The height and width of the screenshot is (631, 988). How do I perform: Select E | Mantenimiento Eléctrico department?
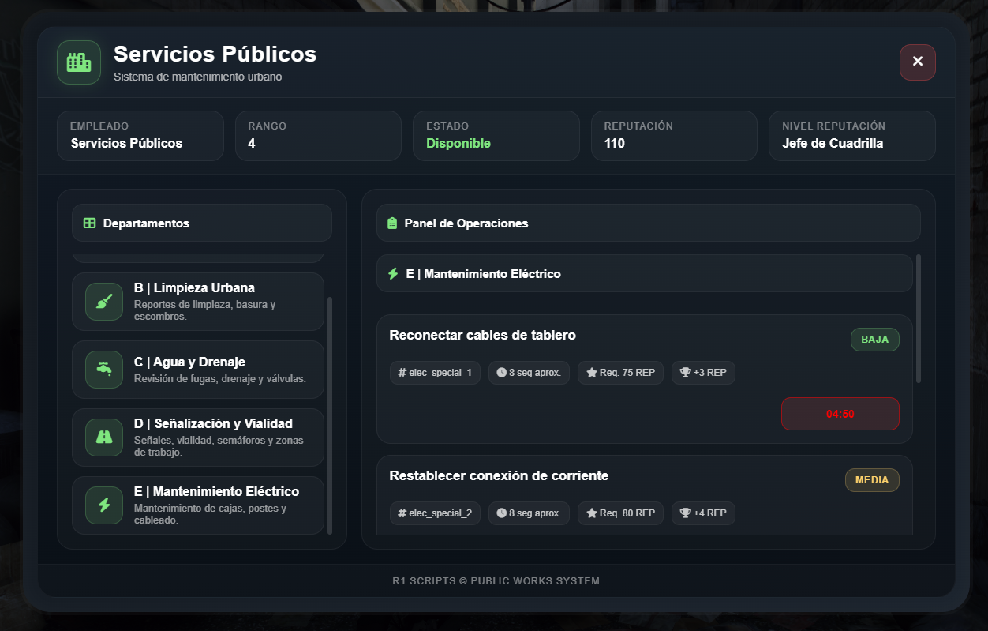pyautogui.click(x=198, y=505)
